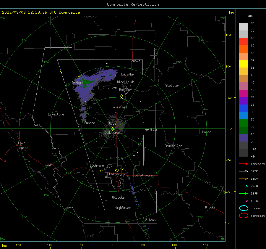Click the Calgary city label
This screenshot has height=249, width=266.
click(x=115, y=174)
